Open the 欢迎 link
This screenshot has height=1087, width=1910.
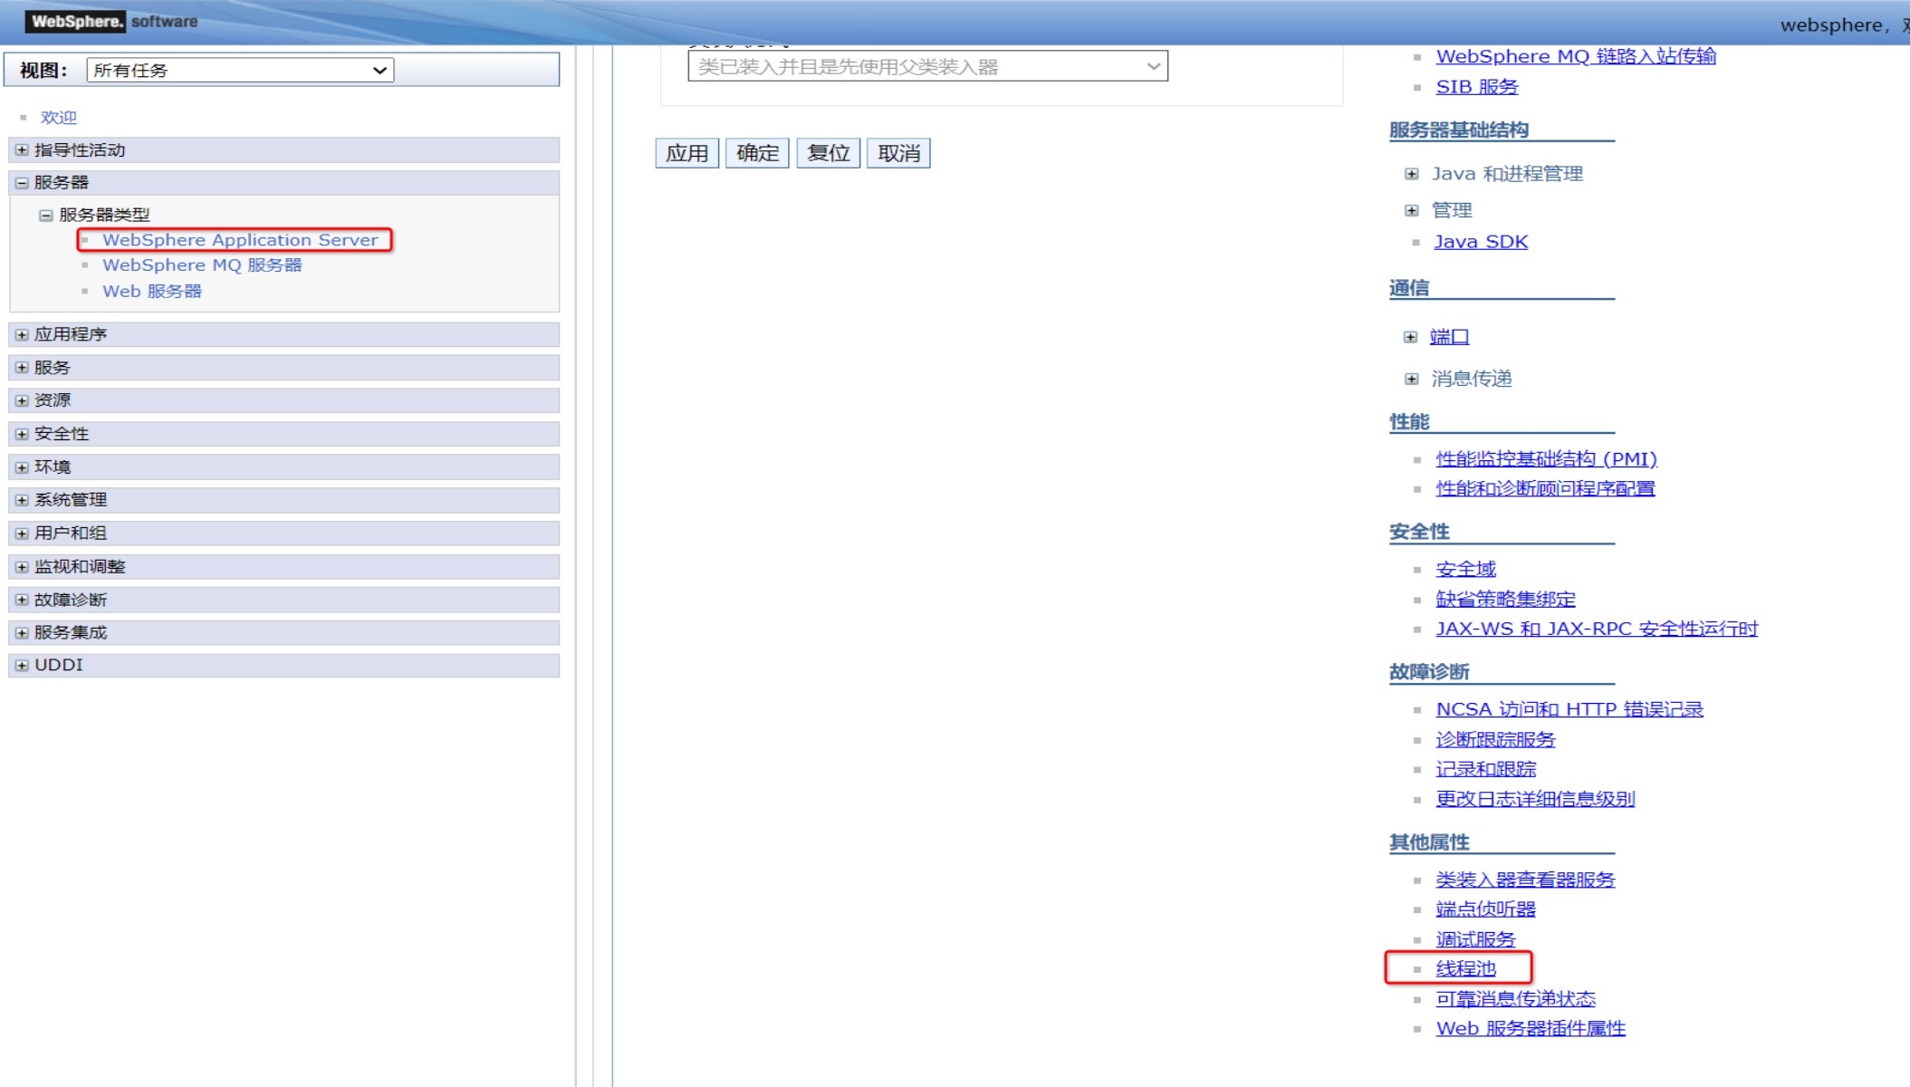(58, 118)
